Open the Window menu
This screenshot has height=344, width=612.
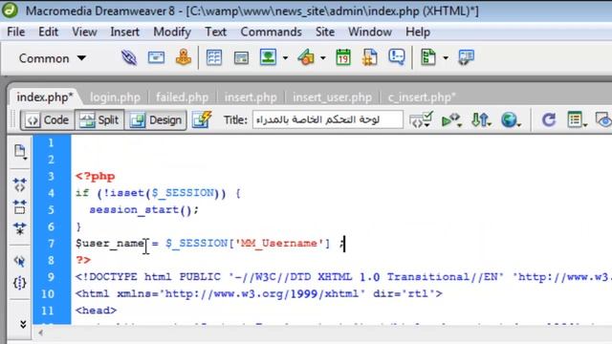pyautogui.click(x=370, y=32)
